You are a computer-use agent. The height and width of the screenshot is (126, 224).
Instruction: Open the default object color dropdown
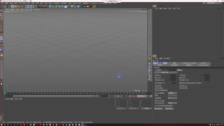pos(172,93)
